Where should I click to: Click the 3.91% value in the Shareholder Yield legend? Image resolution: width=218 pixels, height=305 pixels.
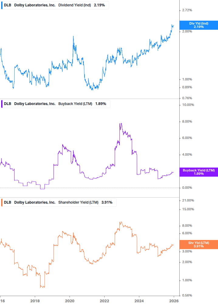107,202
